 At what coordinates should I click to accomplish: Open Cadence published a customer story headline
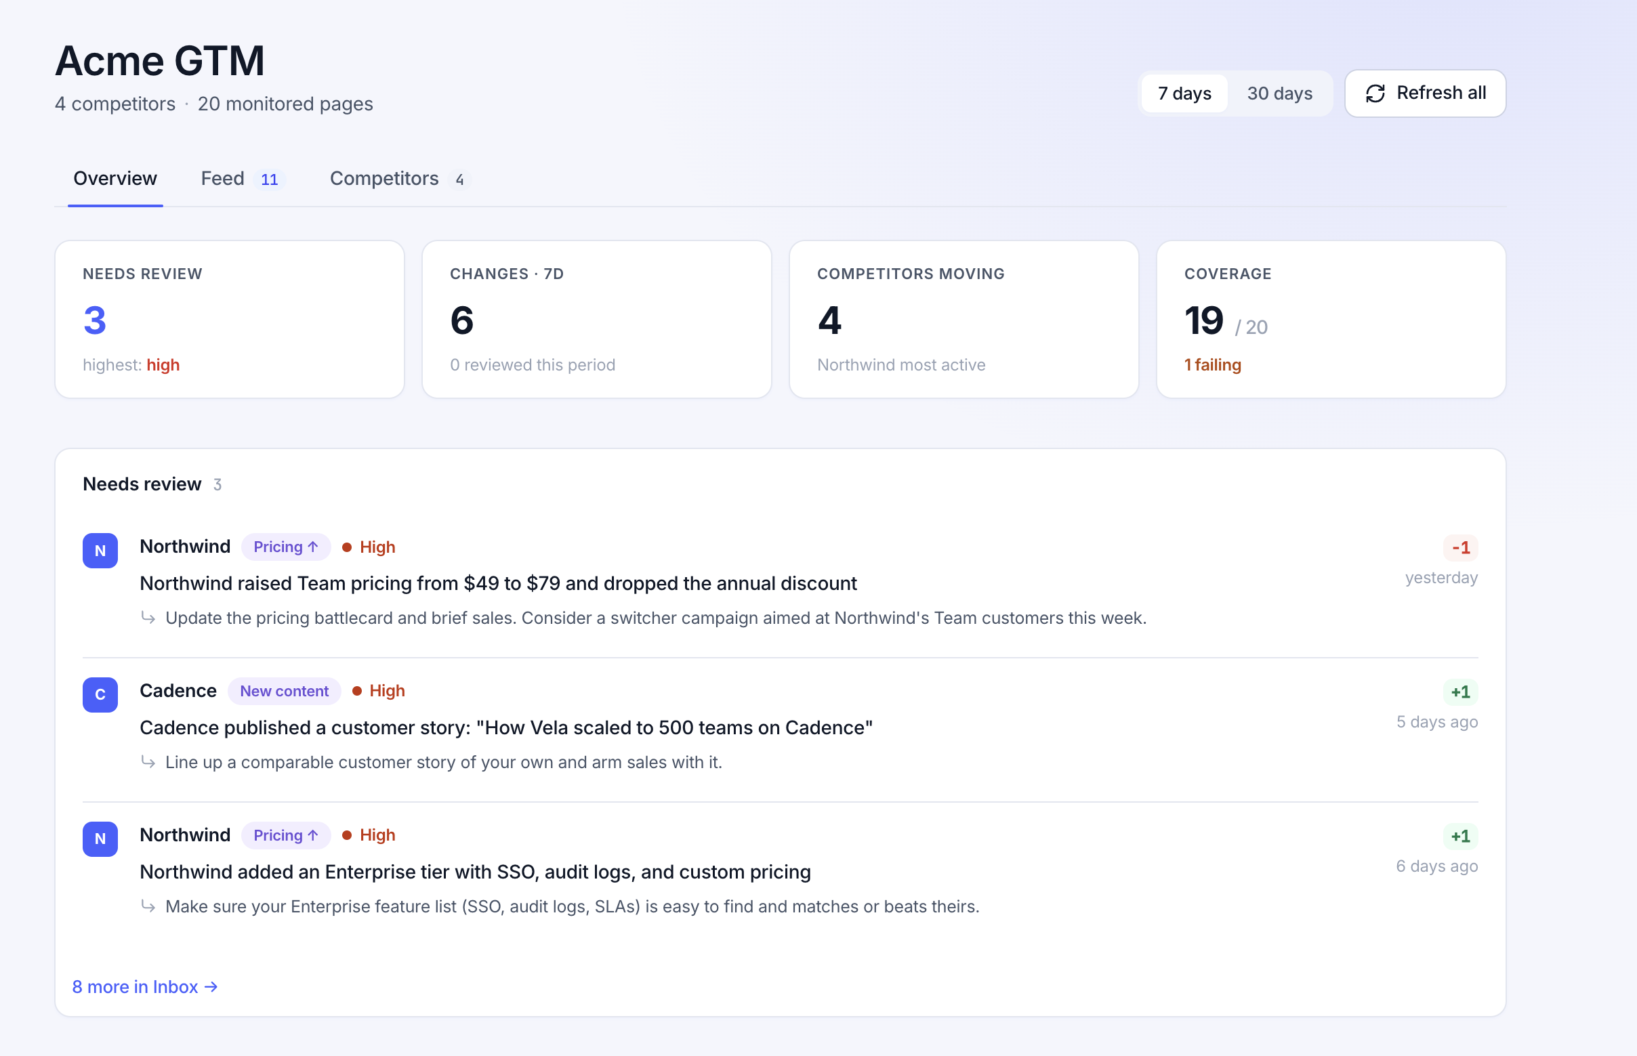(x=506, y=727)
